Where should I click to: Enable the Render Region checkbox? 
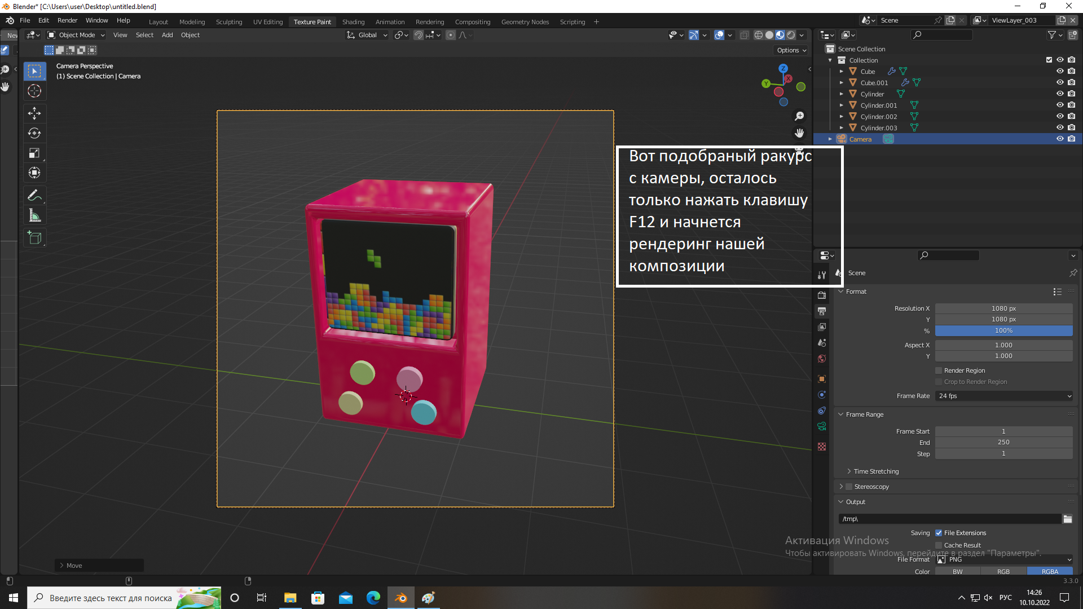939,370
